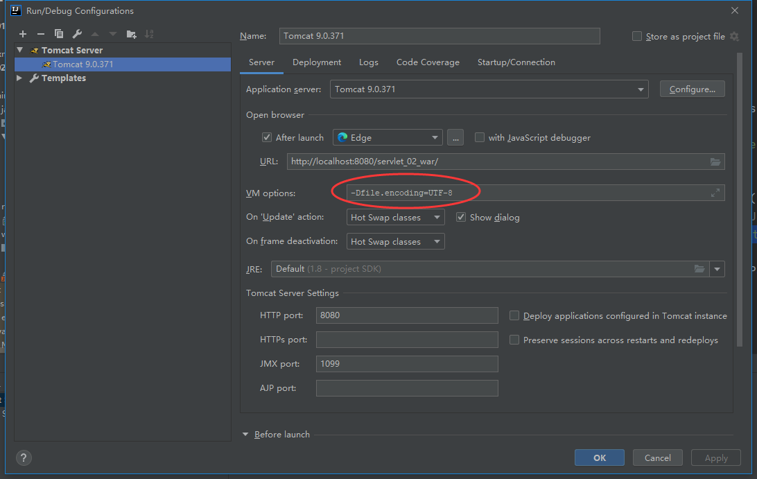Switch to the Startup/Connection tab
This screenshot has height=479, width=757.
tap(516, 62)
